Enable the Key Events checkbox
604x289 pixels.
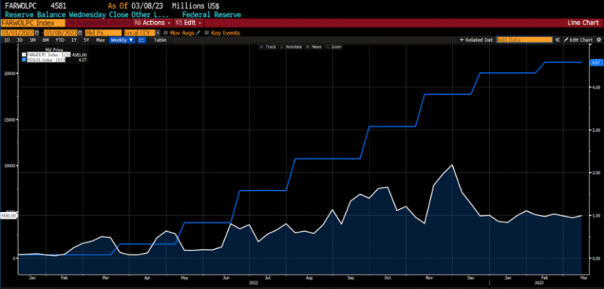[207, 33]
